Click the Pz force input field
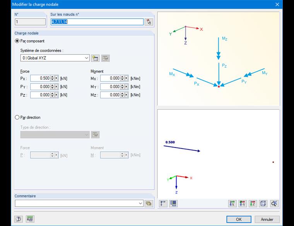The image size is (294, 226). click(x=41, y=95)
